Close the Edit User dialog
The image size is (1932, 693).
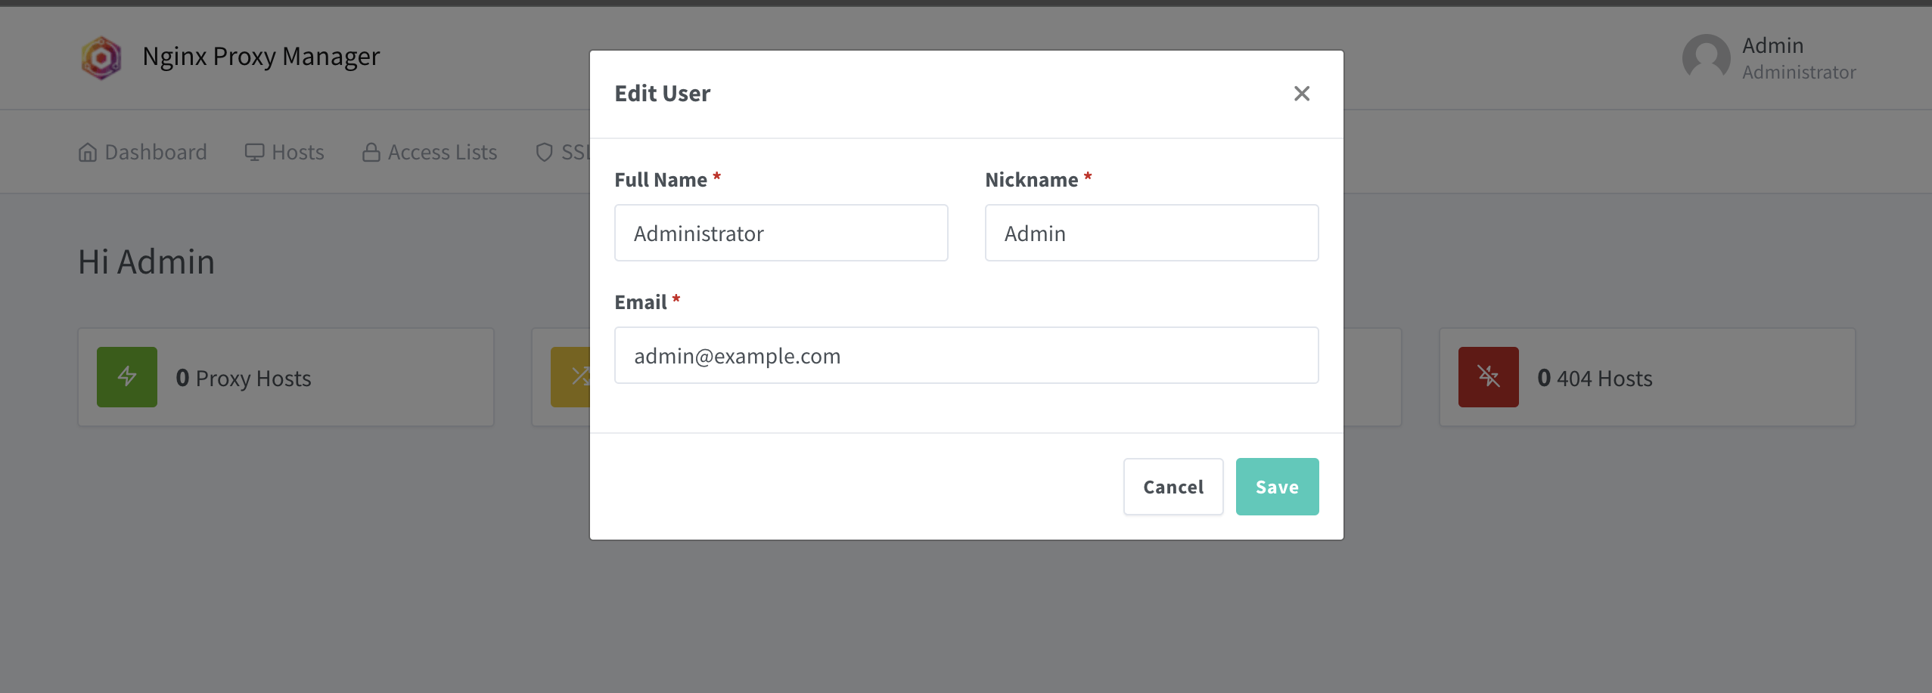(x=1301, y=94)
